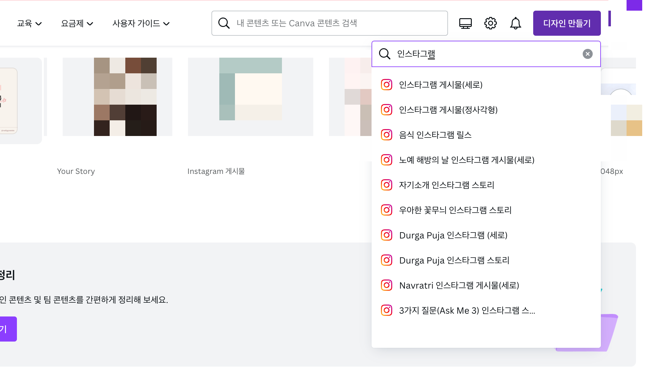Choose 3가지 질문(Ask Me 3) 인스타그램 text
This screenshot has height=371, width=656.
[x=467, y=311]
